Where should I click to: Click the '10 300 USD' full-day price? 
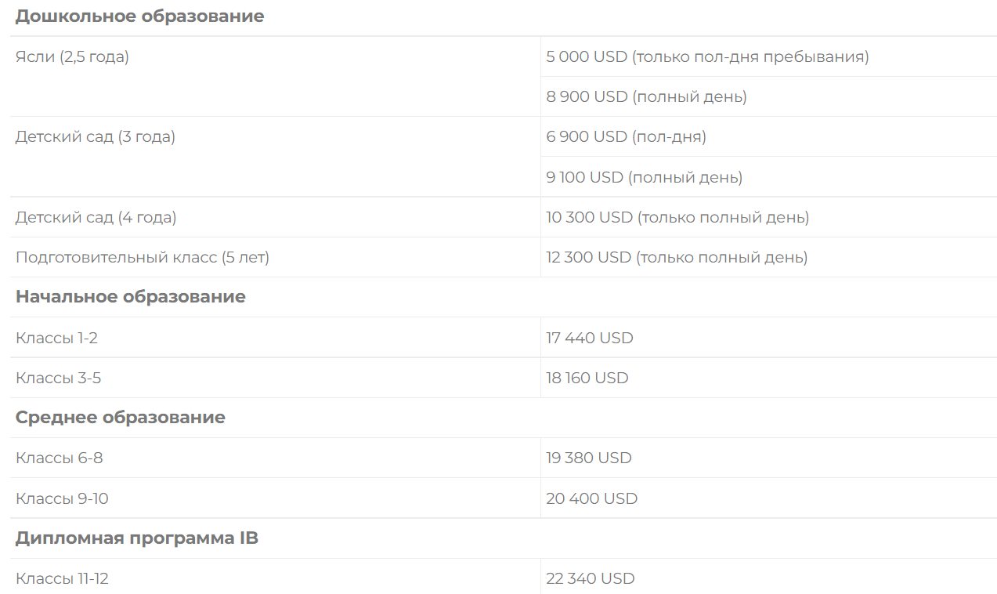677,217
